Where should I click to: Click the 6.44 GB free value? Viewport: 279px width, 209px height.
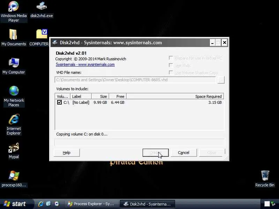click(118, 102)
